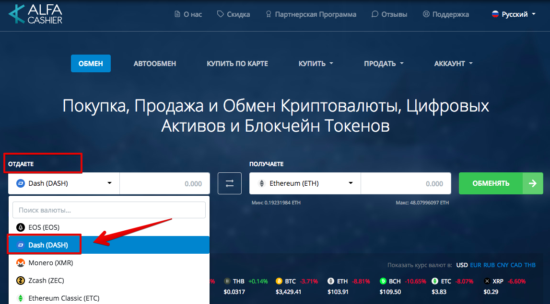Click the BTC ticker coin icon
Screen dimensions: 550x304
[279, 281]
